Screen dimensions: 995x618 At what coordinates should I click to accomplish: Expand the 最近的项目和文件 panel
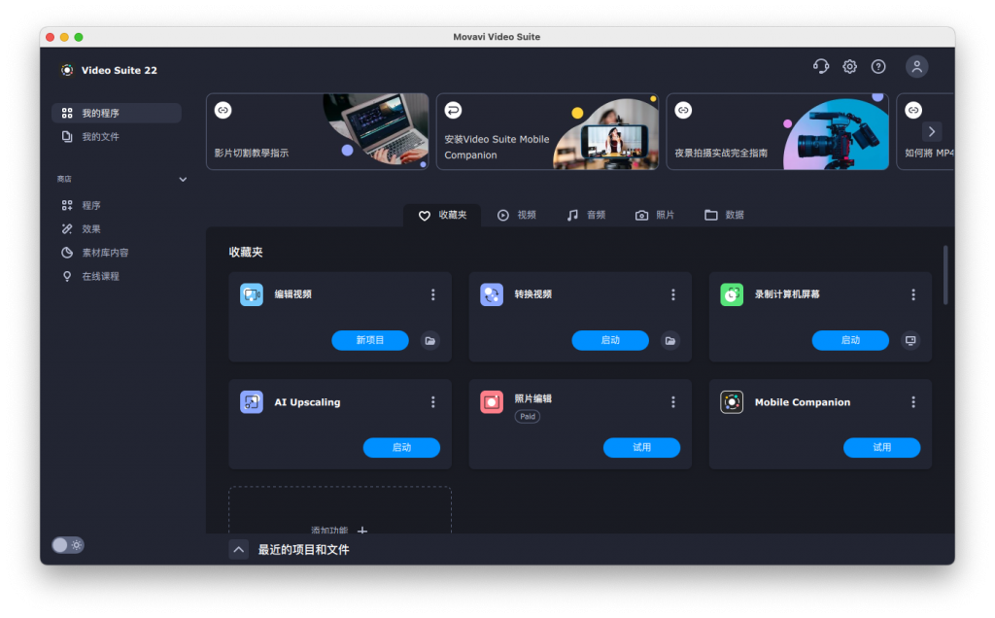click(239, 549)
